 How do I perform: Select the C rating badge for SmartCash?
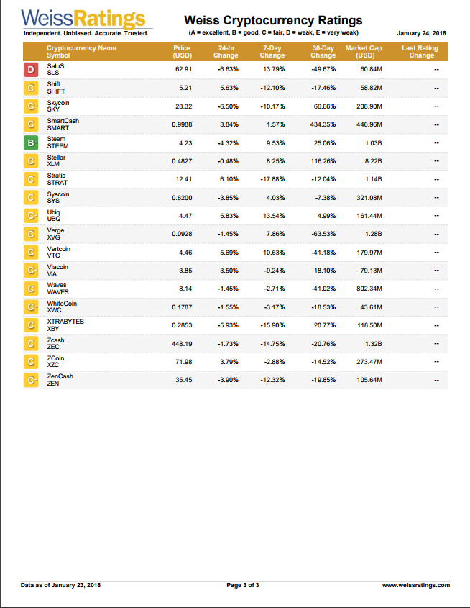(x=31, y=124)
